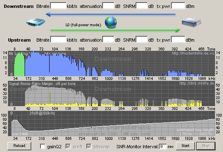
Task: Focus the Upstream tx pwr field
Action: 178,39
